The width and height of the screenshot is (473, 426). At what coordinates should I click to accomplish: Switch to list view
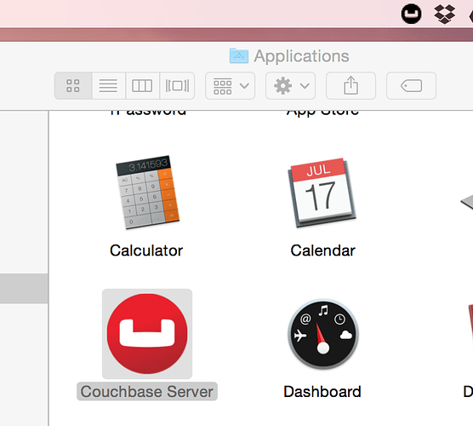[x=109, y=86]
